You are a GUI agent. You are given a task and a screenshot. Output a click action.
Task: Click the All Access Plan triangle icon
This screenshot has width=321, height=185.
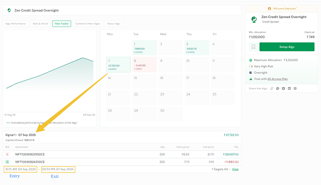click(x=251, y=79)
